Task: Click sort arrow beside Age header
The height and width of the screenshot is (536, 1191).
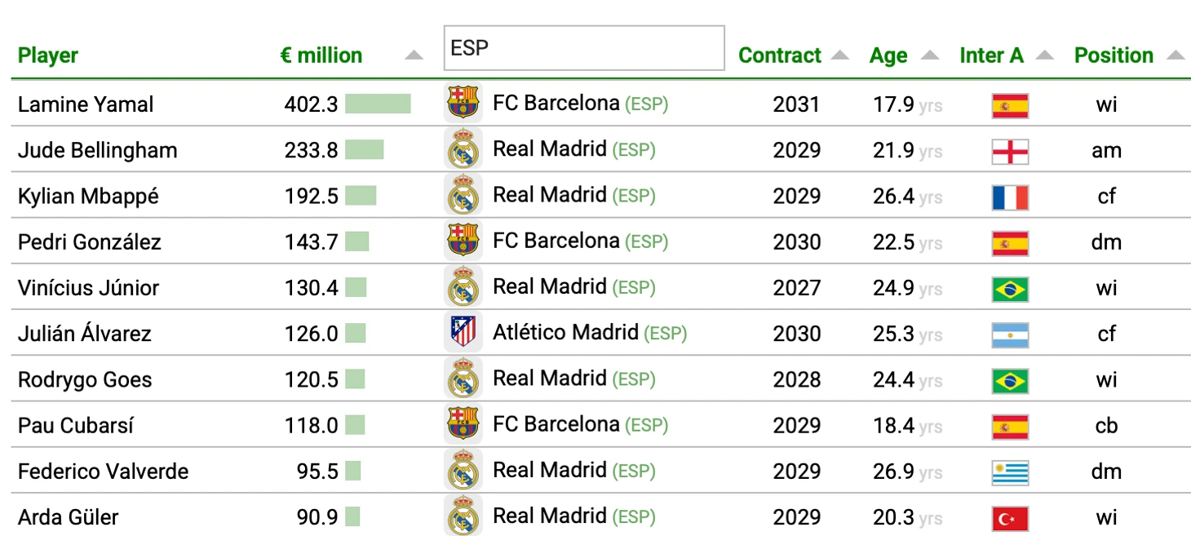Action: (929, 55)
